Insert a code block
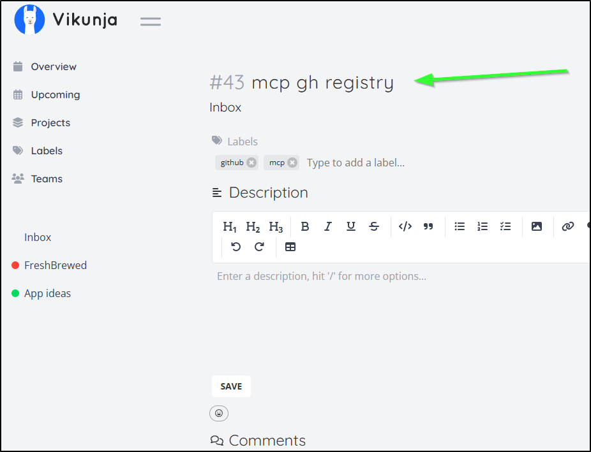 (405, 226)
